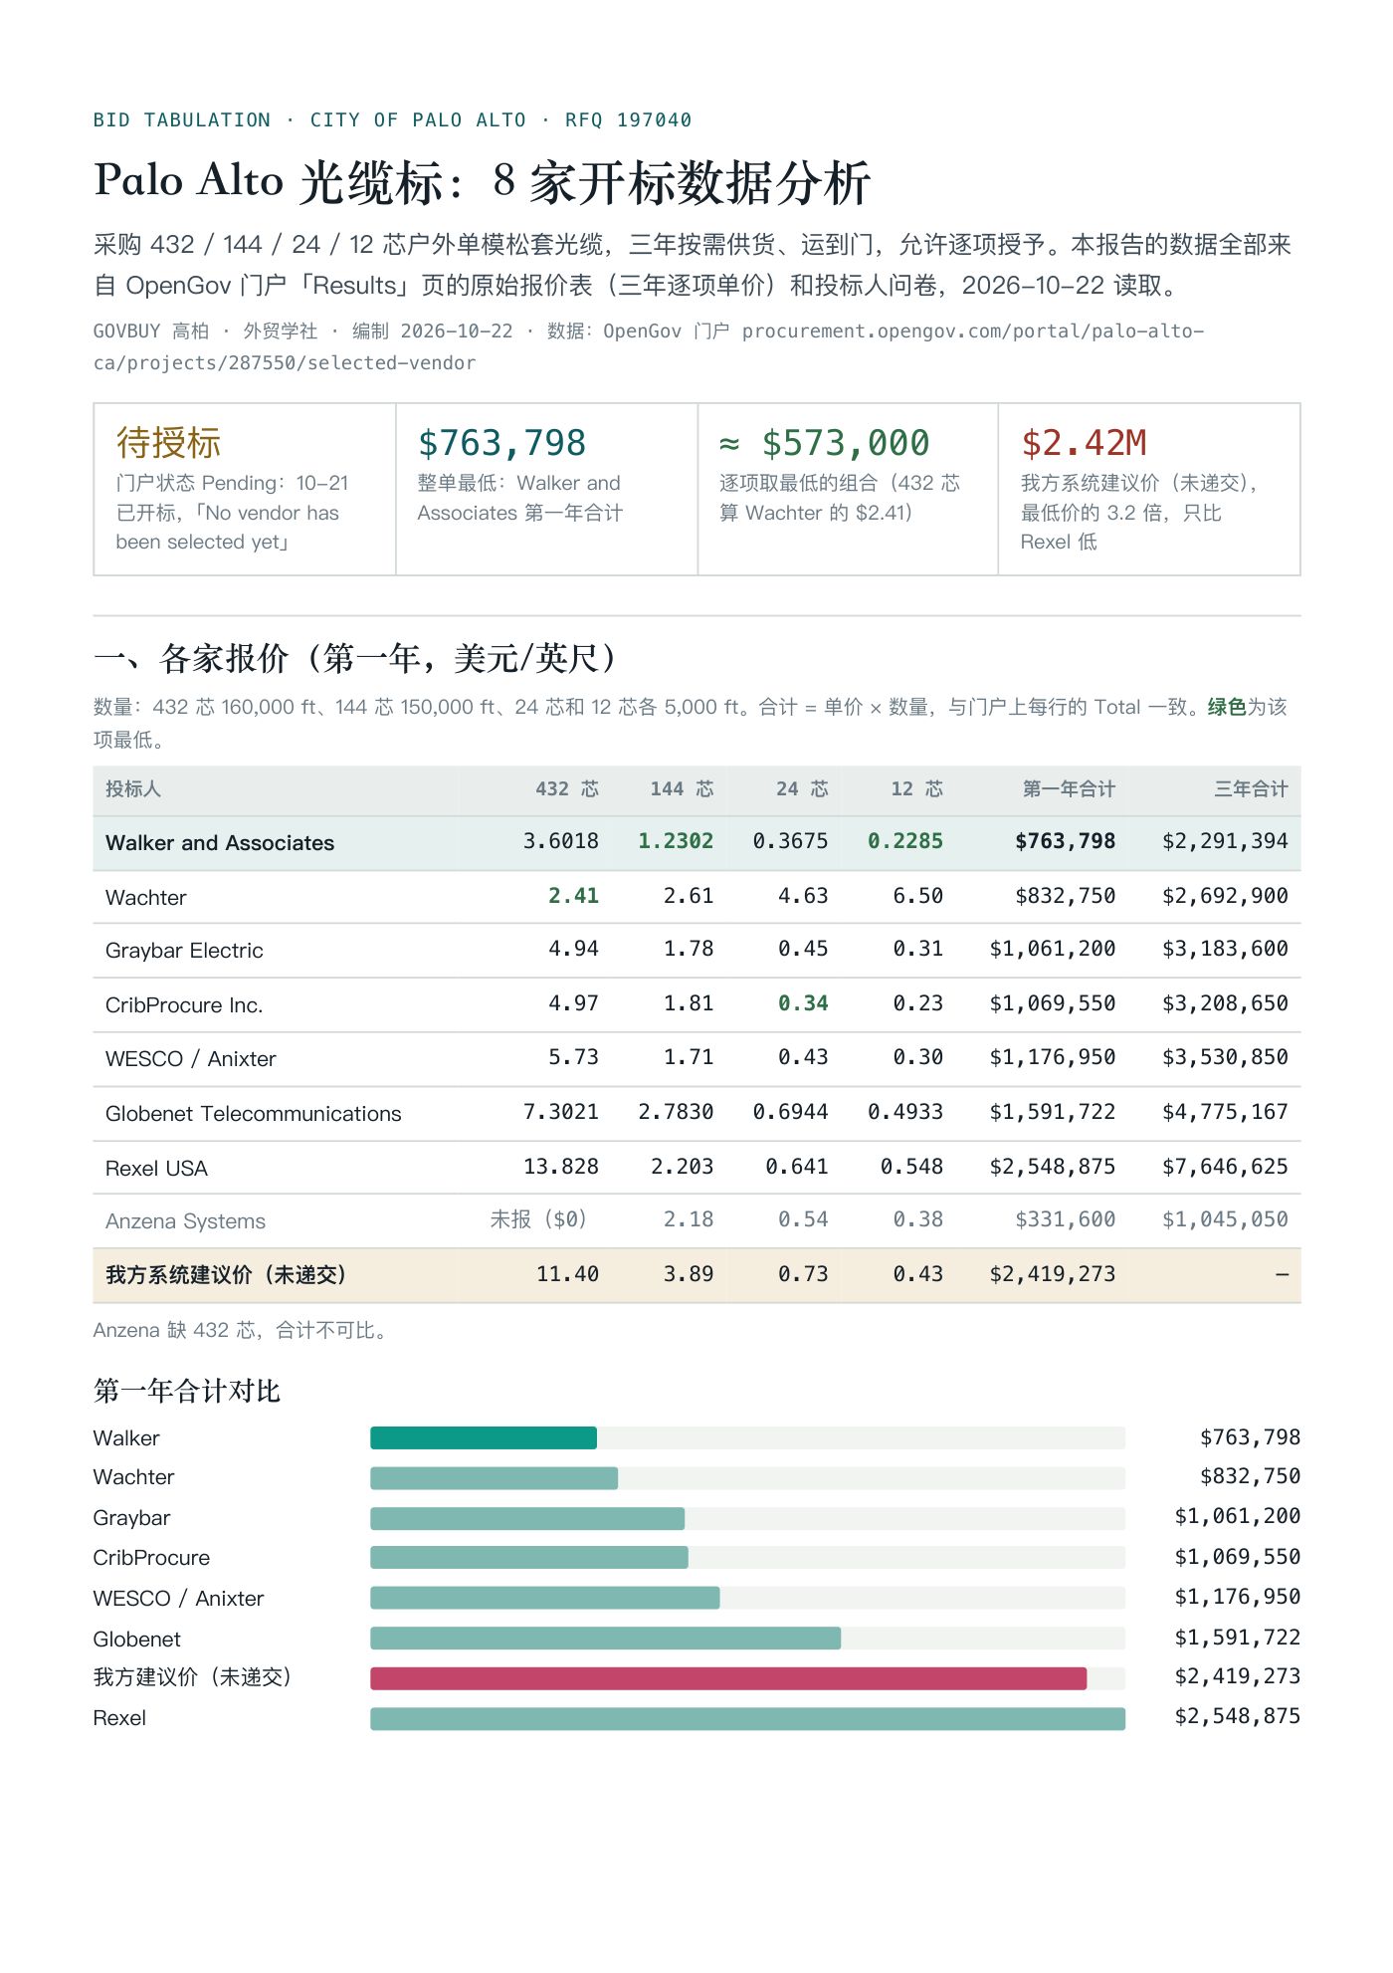Select the "Globenet Telecommunications" row name
This screenshot has height=1973, width=1393.
coord(254,1114)
